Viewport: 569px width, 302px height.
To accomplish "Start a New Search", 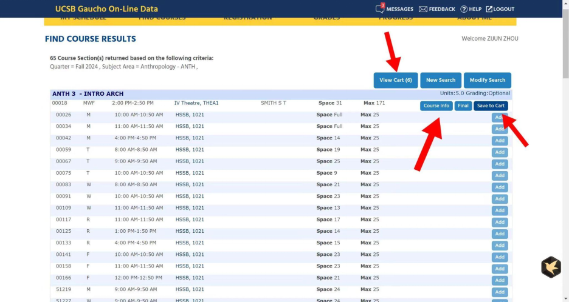I will pyautogui.click(x=441, y=80).
